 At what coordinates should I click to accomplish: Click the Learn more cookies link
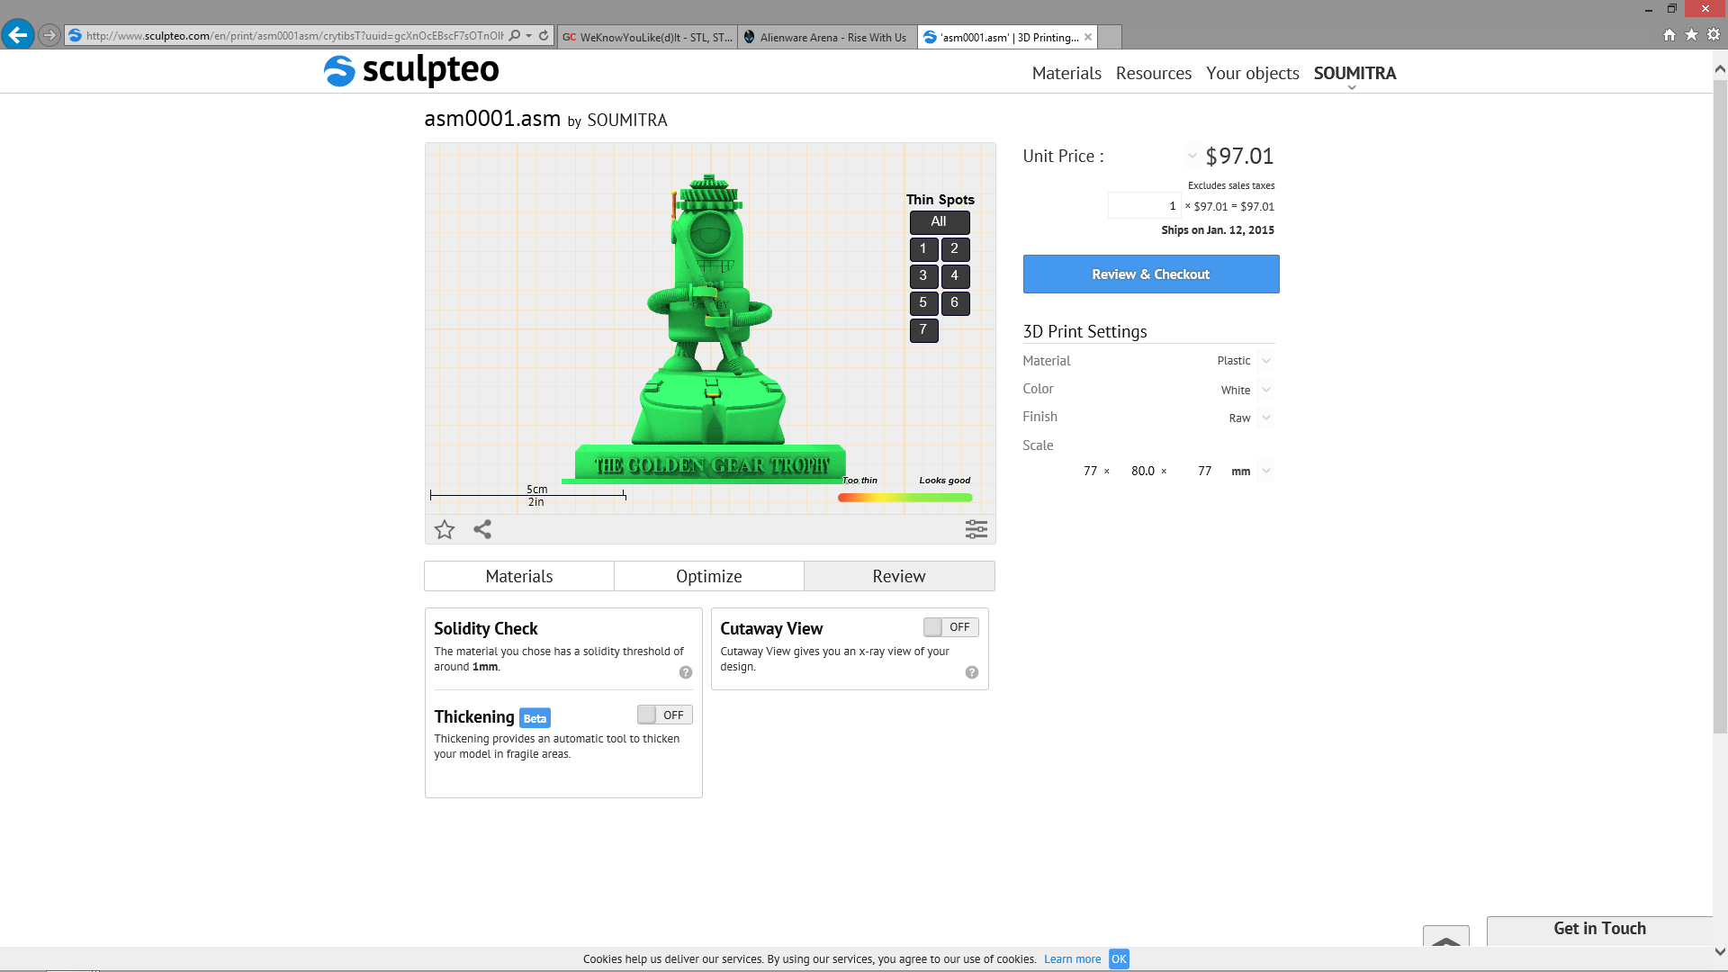pos(1072,959)
